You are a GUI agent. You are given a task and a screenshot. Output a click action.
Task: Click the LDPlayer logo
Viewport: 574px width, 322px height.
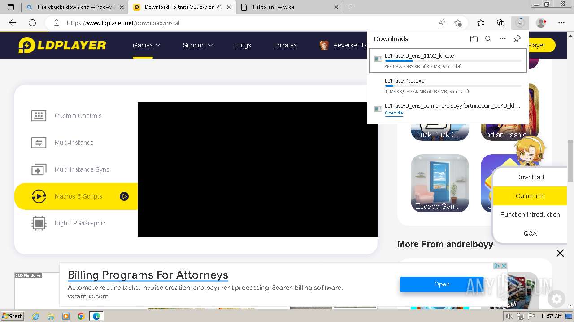pos(62,45)
